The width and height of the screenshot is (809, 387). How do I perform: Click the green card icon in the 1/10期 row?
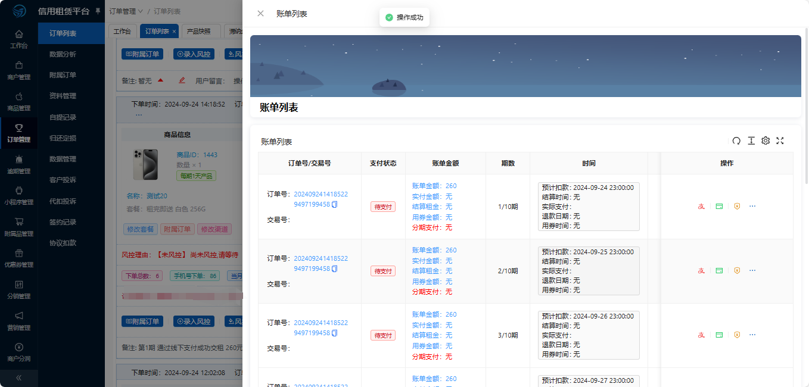[x=719, y=206]
